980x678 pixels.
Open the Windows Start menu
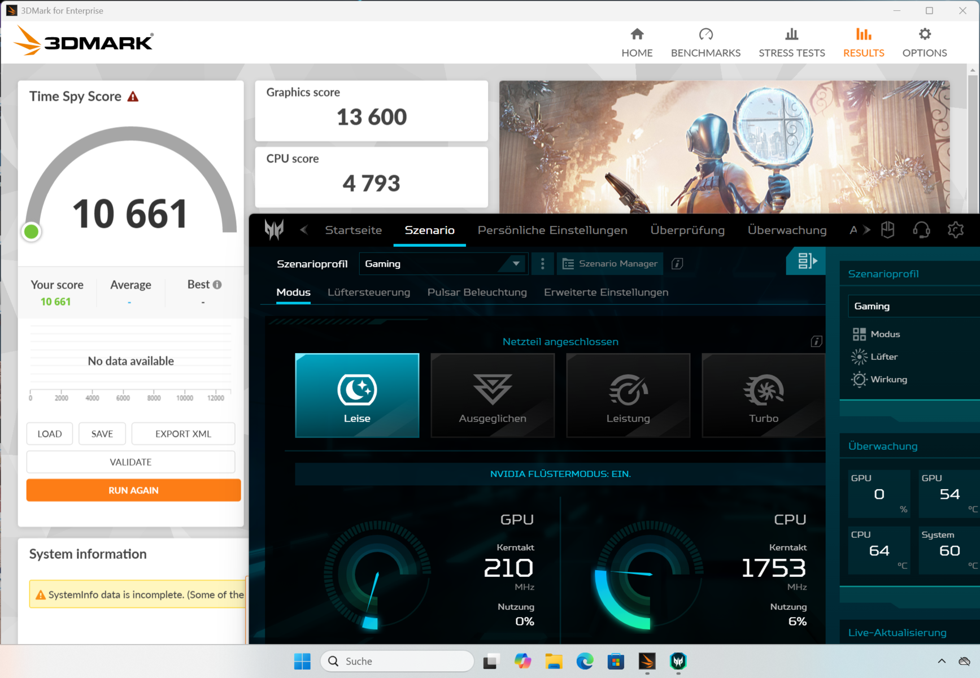[x=302, y=661]
